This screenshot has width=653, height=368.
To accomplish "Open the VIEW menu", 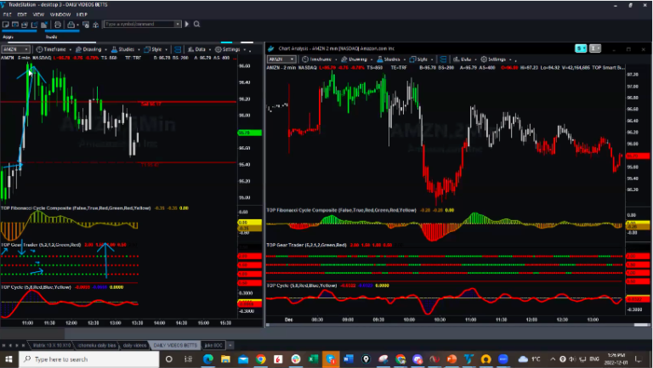I will pos(37,14).
